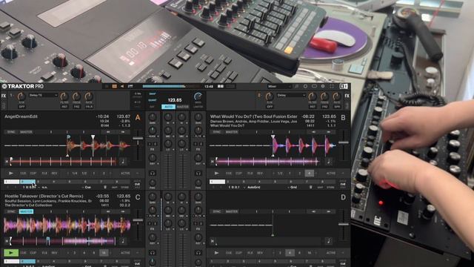Click ACTIVE loop button on deck A
This screenshot has height=267, width=474.
point(125,174)
